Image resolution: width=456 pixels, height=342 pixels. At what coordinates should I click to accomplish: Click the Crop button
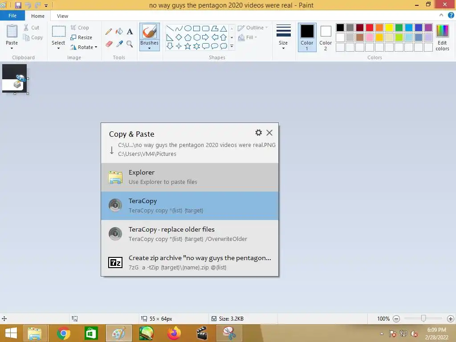[x=80, y=28]
